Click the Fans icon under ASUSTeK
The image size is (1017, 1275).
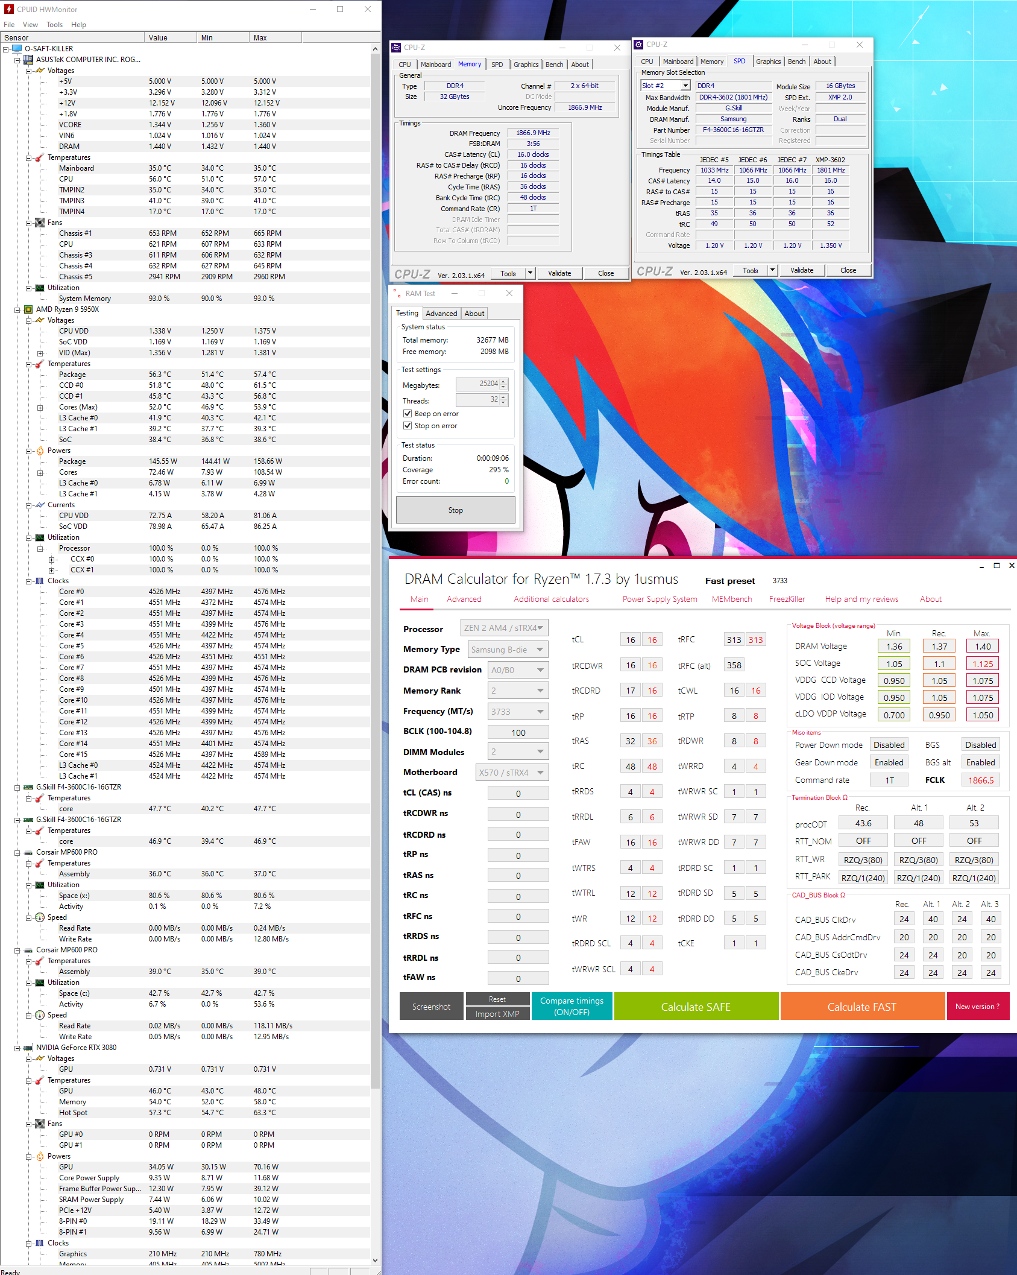(40, 223)
